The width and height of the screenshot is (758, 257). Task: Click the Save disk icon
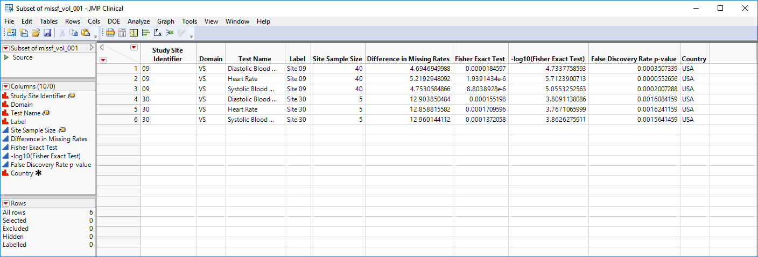tap(47, 33)
